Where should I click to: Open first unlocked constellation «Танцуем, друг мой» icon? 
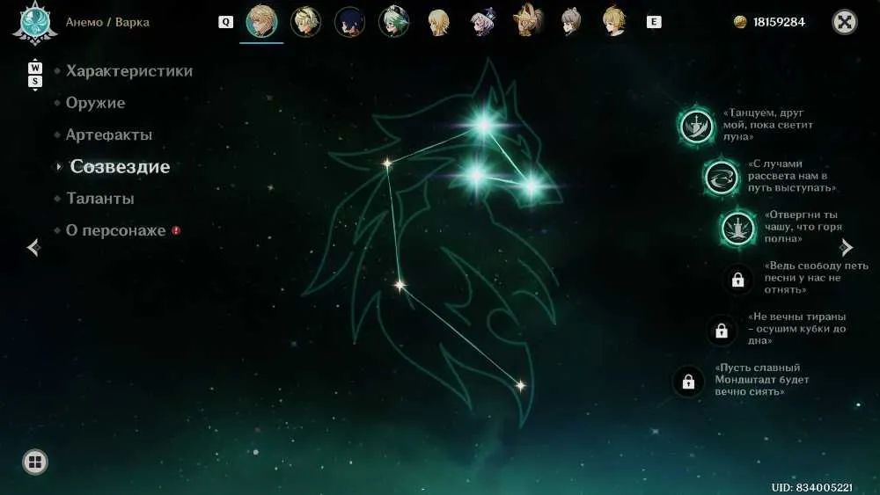click(x=696, y=126)
